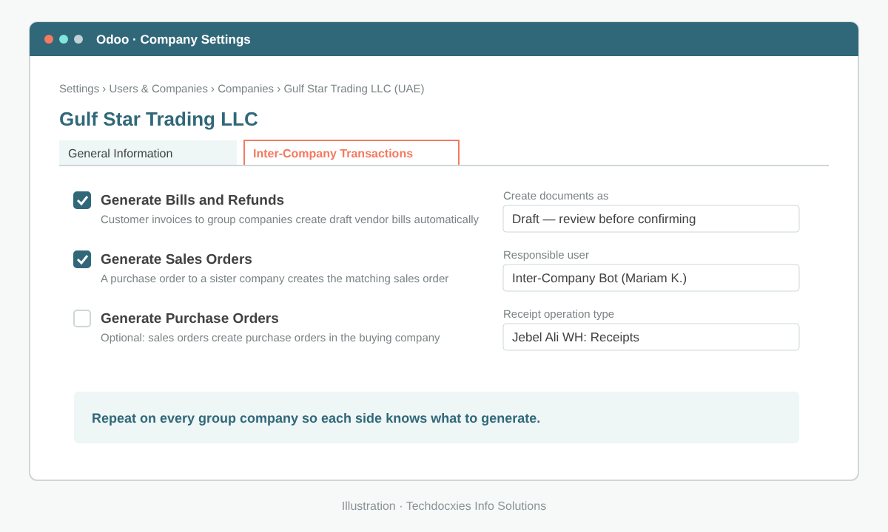Click the Generate Sales Orders label

[176, 259]
